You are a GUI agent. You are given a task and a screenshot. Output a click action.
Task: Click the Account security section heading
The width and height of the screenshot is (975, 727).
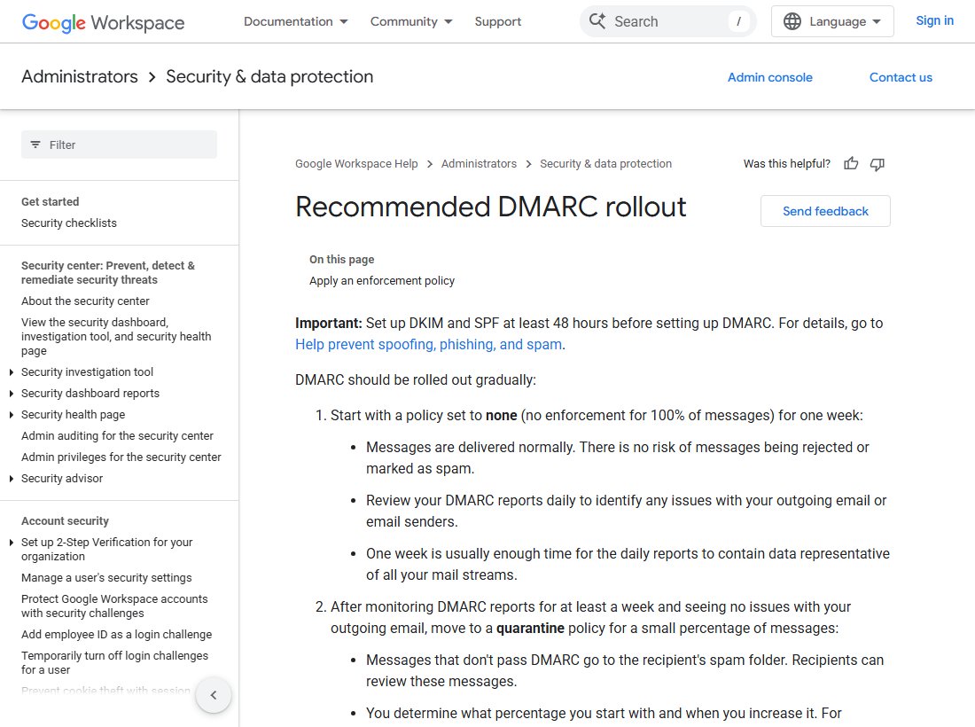pos(66,520)
